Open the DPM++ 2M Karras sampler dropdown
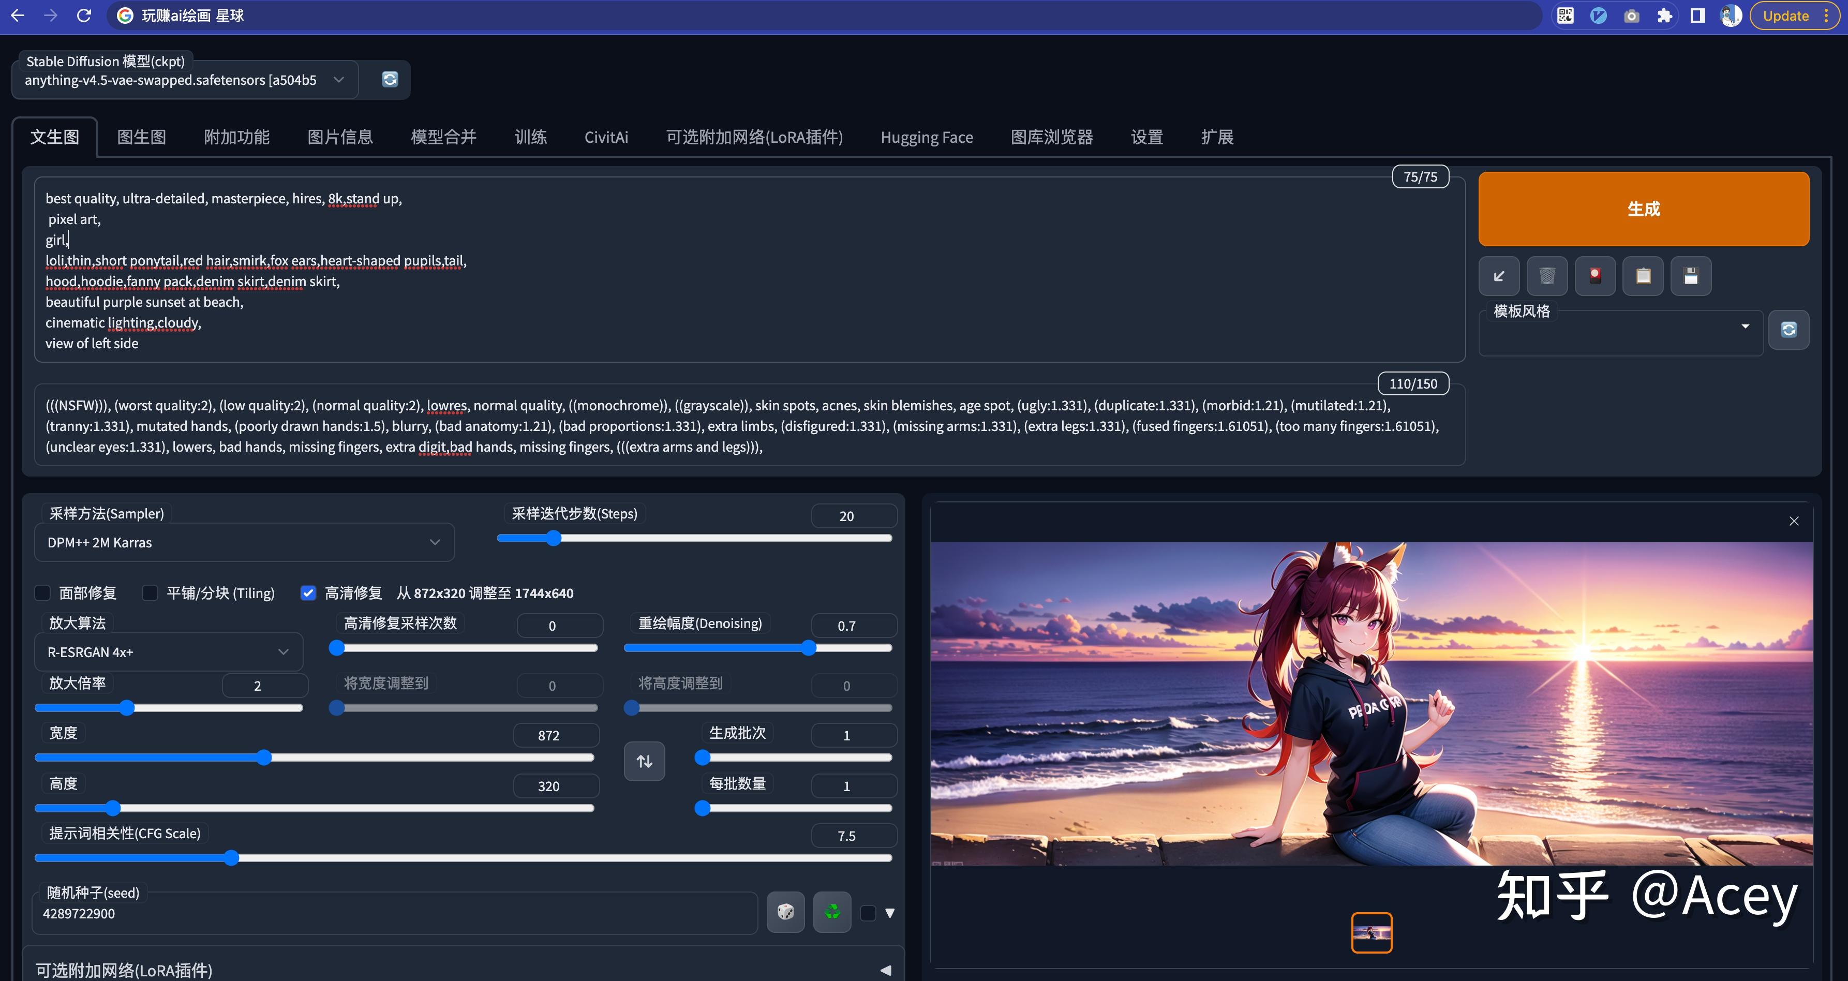1848x981 pixels. [244, 543]
